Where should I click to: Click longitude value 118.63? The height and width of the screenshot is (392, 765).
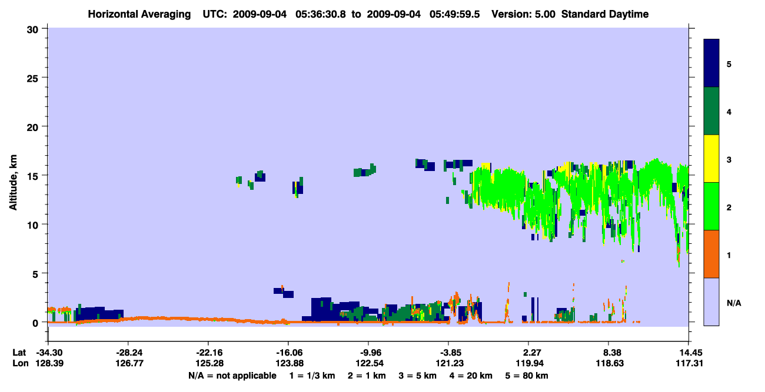click(x=608, y=364)
